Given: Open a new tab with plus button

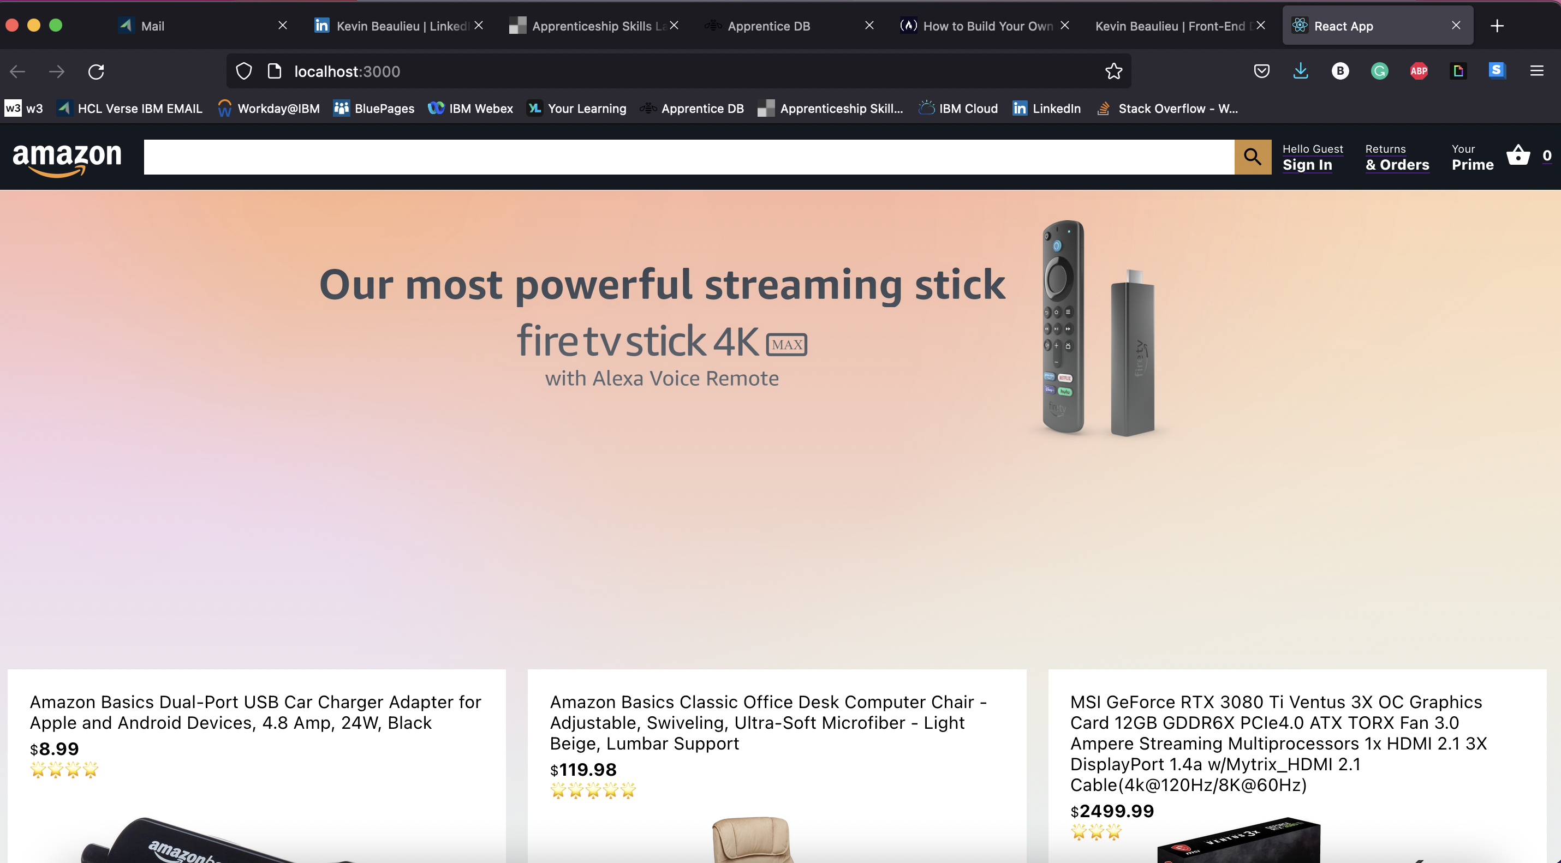Looking at the screenshot, I should click(x=1497, y=26).
